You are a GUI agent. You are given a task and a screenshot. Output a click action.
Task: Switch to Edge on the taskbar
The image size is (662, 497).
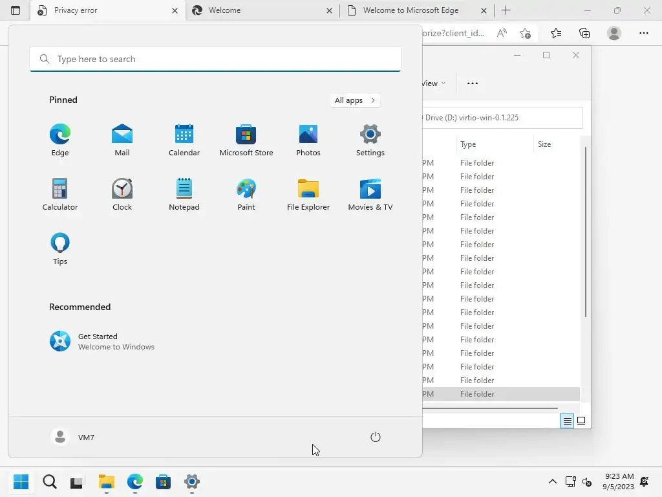134,481
